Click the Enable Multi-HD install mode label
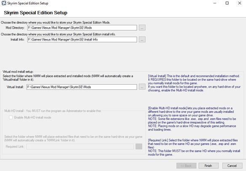The width and height of the screenshot is (246, 171). pos(32,117)
